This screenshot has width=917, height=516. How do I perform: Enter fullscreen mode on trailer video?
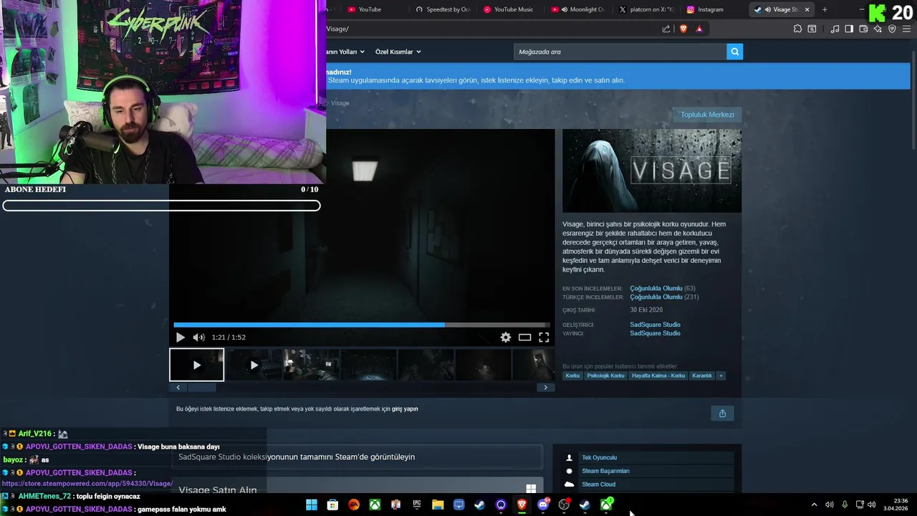click(544, 337)
